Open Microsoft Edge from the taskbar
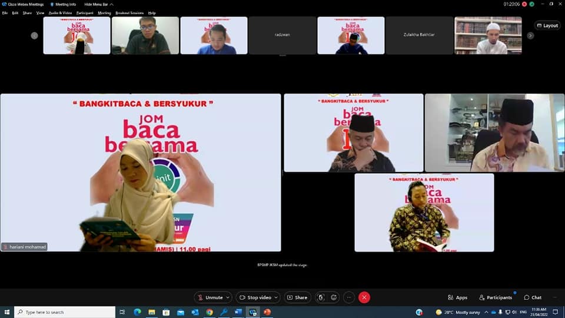565x318 pixels. point(137,312)
